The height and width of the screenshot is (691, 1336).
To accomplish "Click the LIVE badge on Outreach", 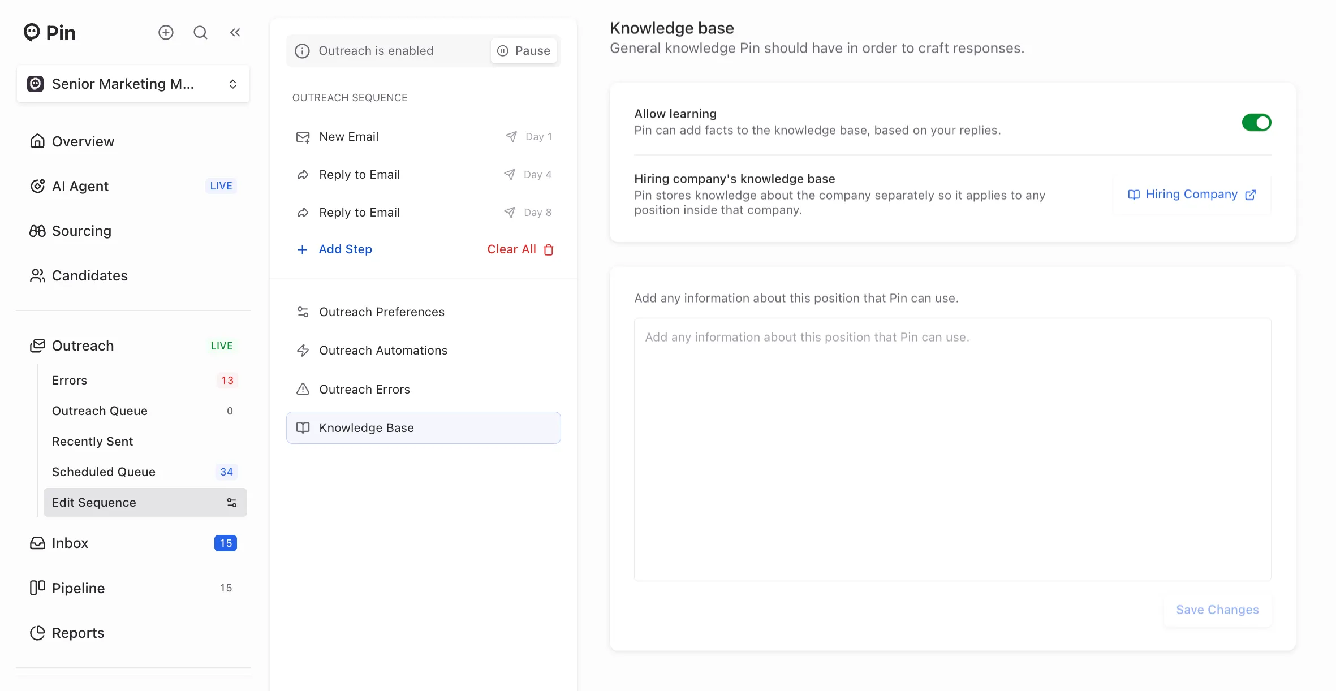I will coord(222,345).
